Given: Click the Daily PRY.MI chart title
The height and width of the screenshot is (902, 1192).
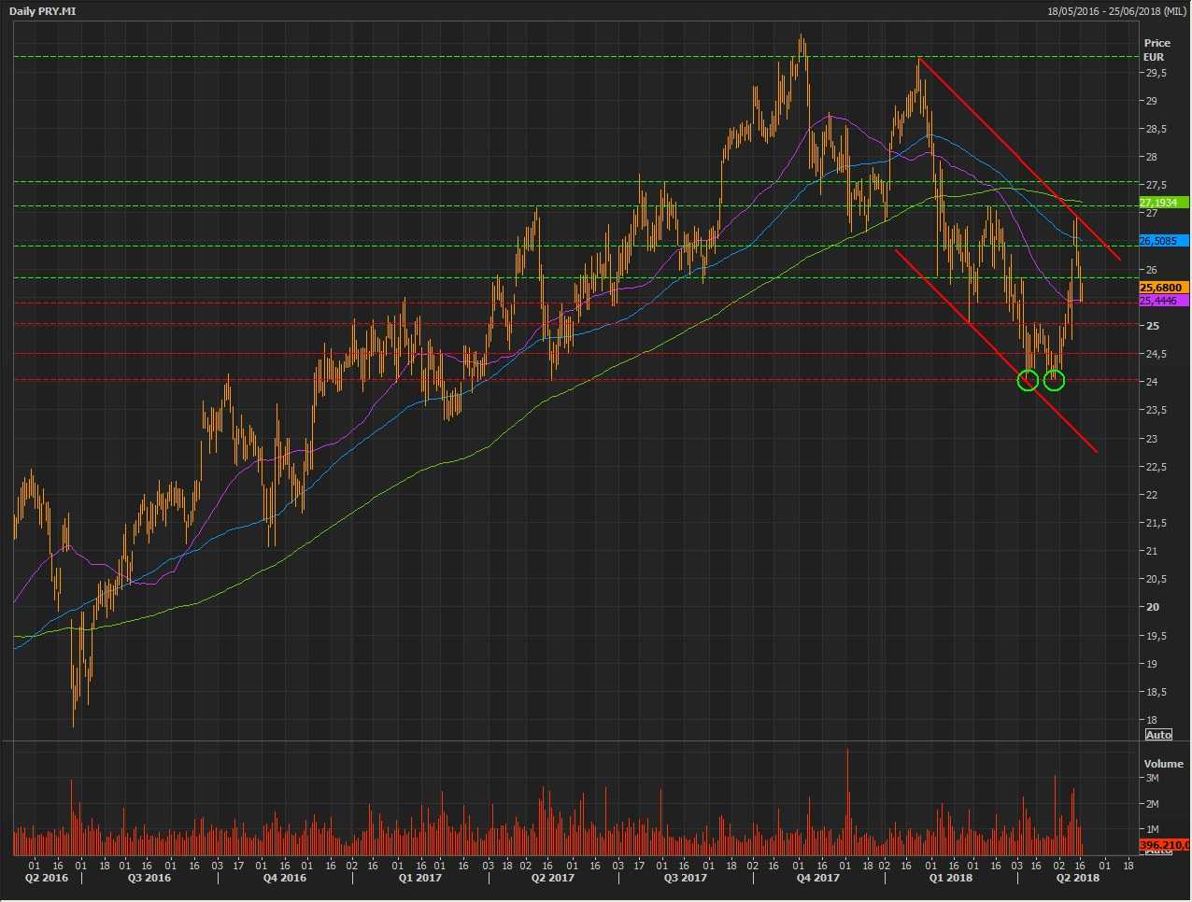Looking at the screenshot, I should coord(42,10).
